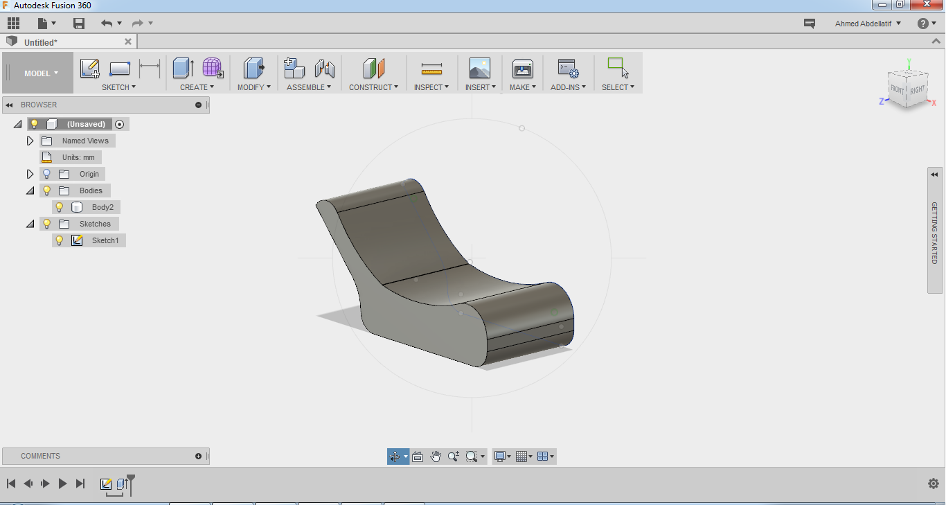Open Ahmed Abdellatif account menu
946x505 pixels.
point(868,24)
